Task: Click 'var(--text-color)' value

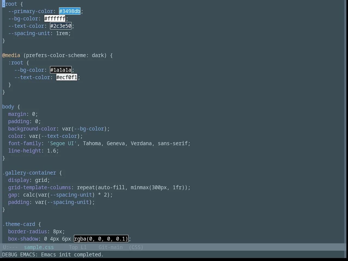Action: coord(54,136)
